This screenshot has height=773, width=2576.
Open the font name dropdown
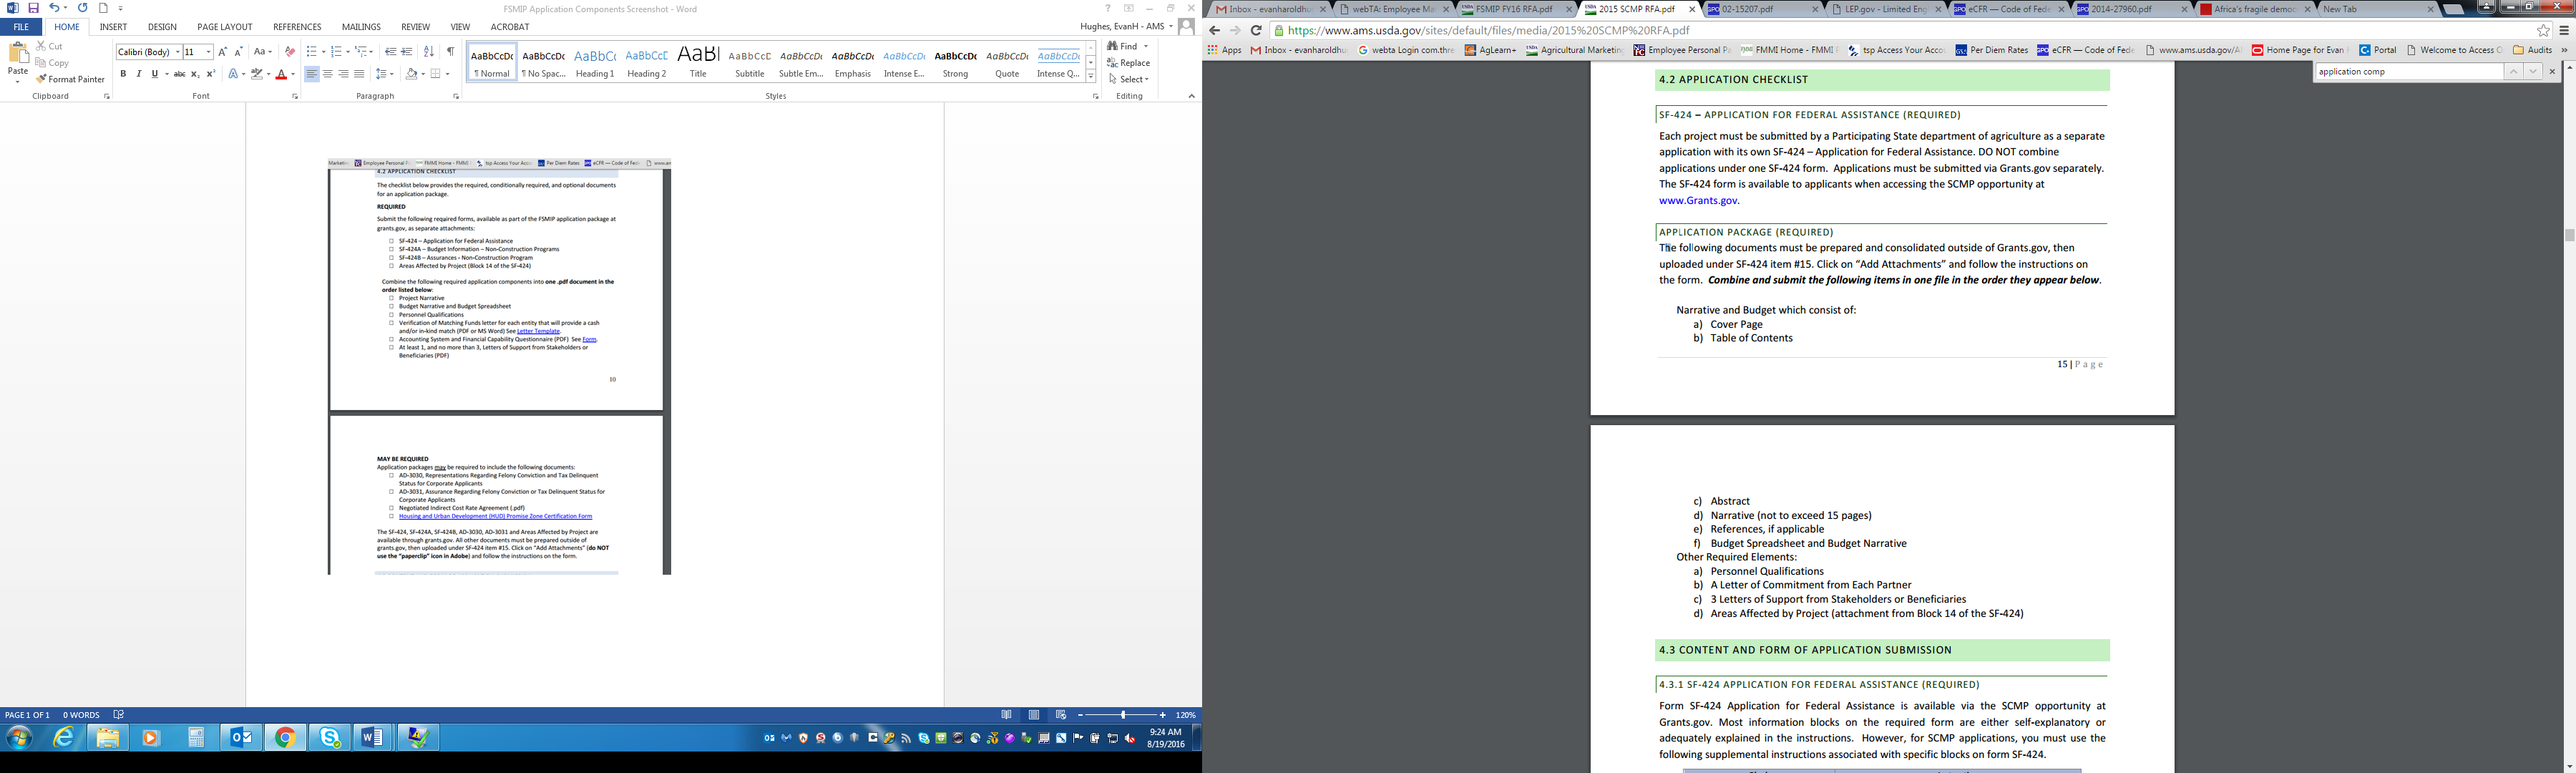point(177,52)
